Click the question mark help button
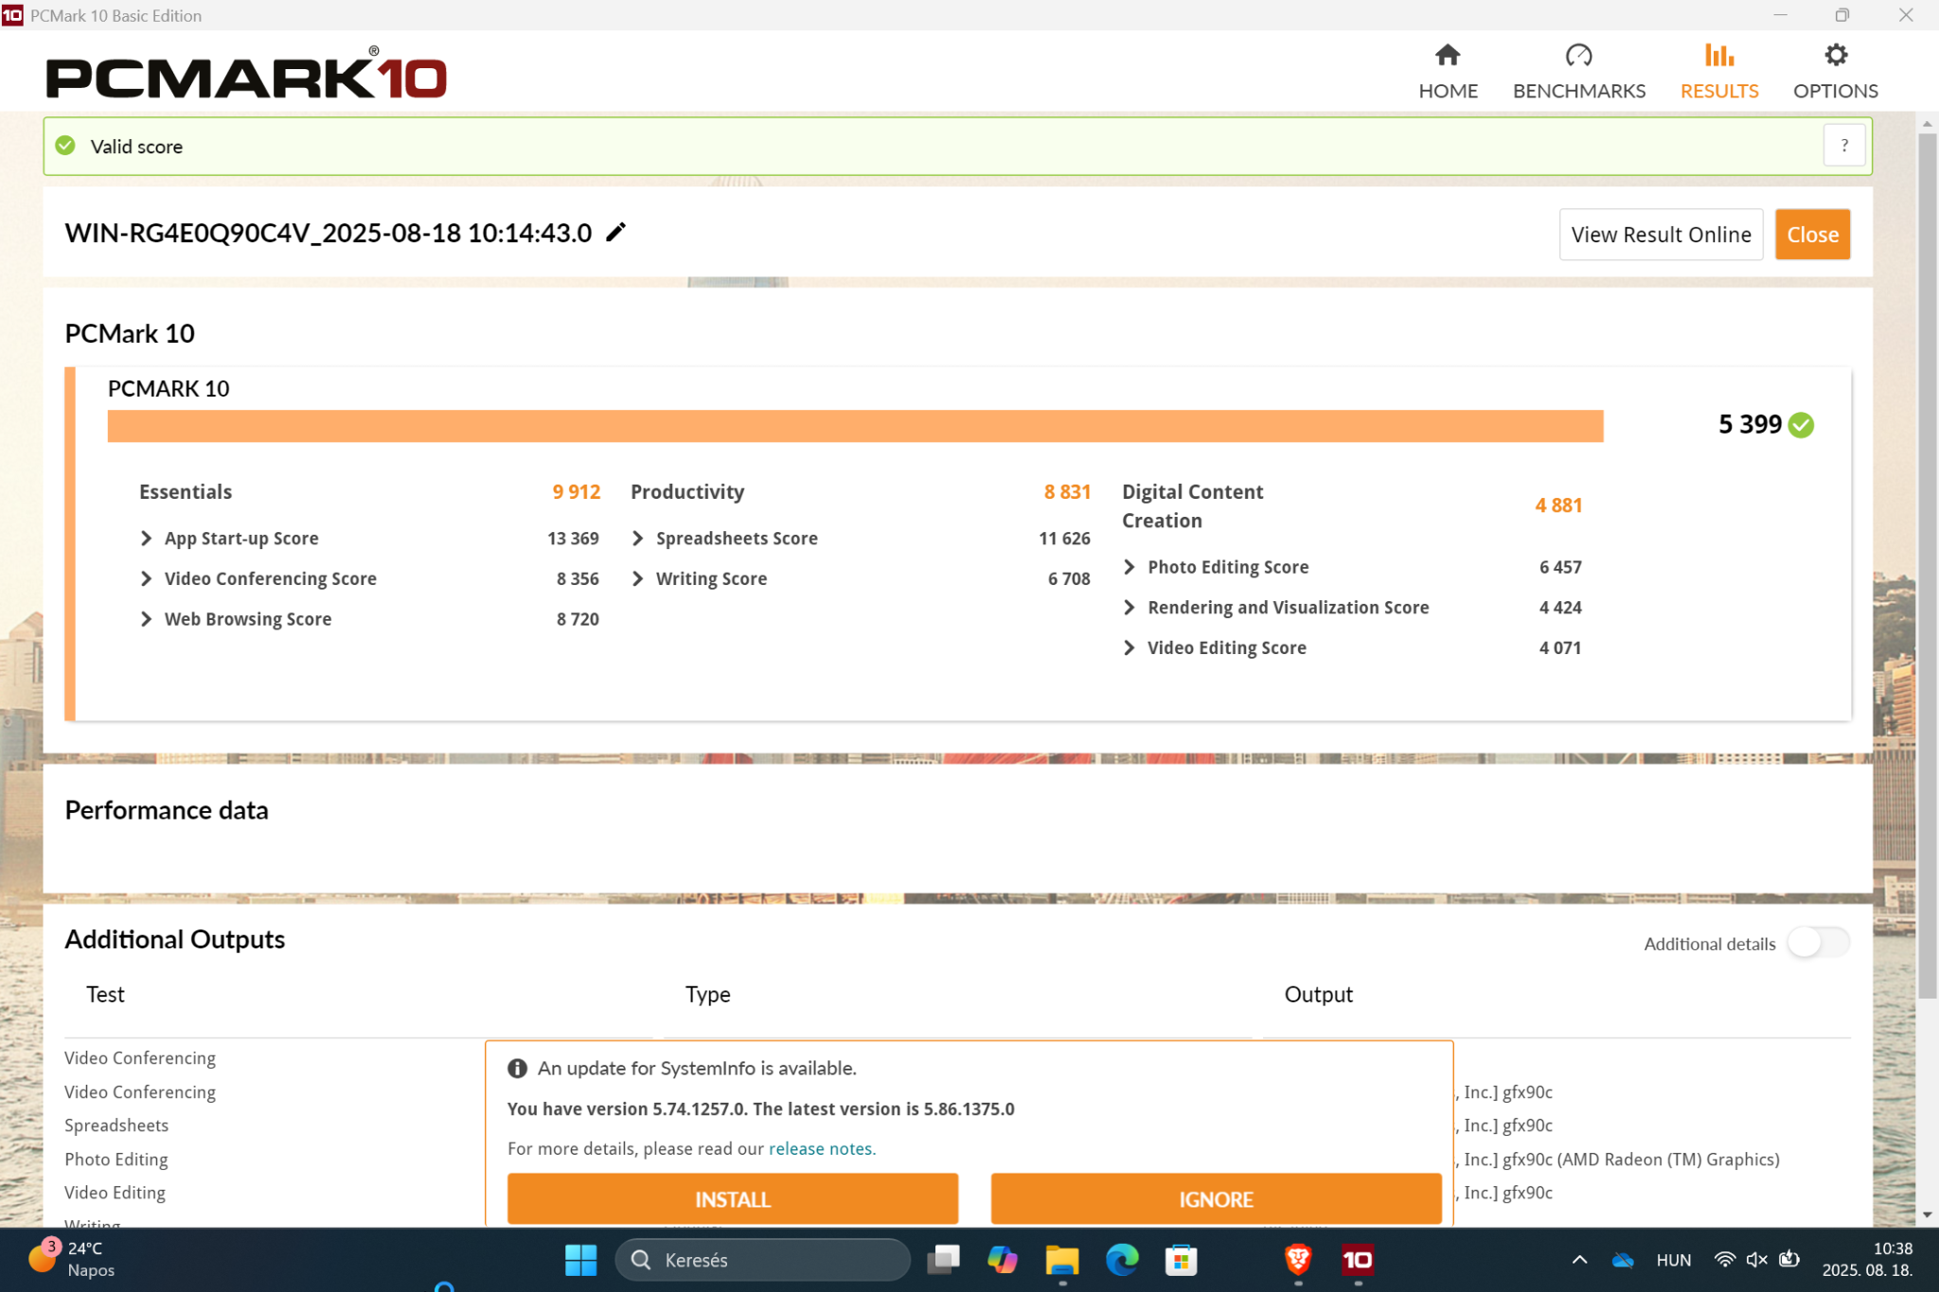The height and width of the screenshot is (1292, 1939). pos(1843,146)
